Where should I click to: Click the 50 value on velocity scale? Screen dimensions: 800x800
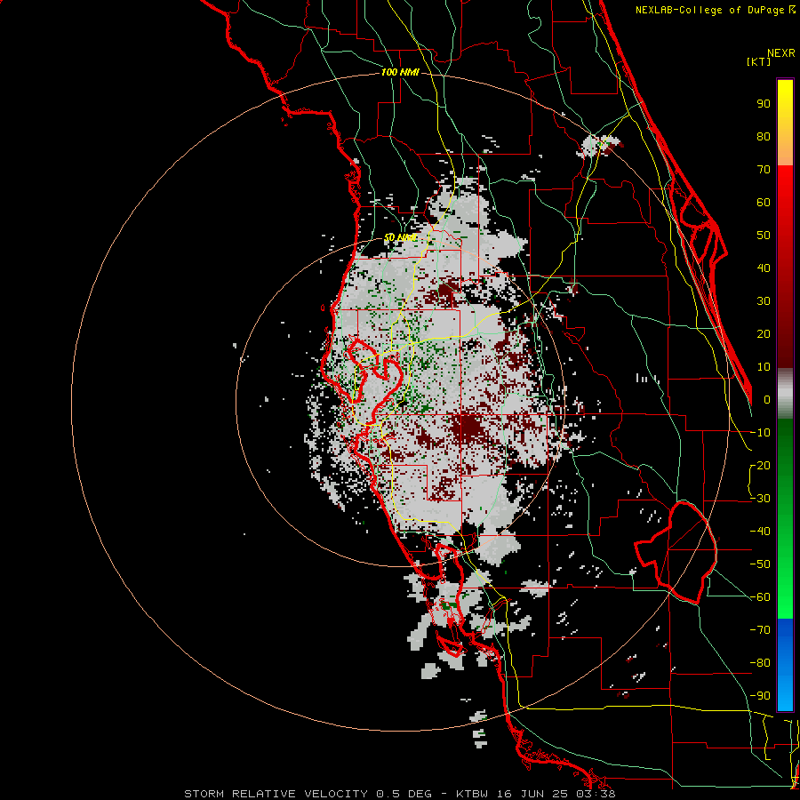point(764,236)
